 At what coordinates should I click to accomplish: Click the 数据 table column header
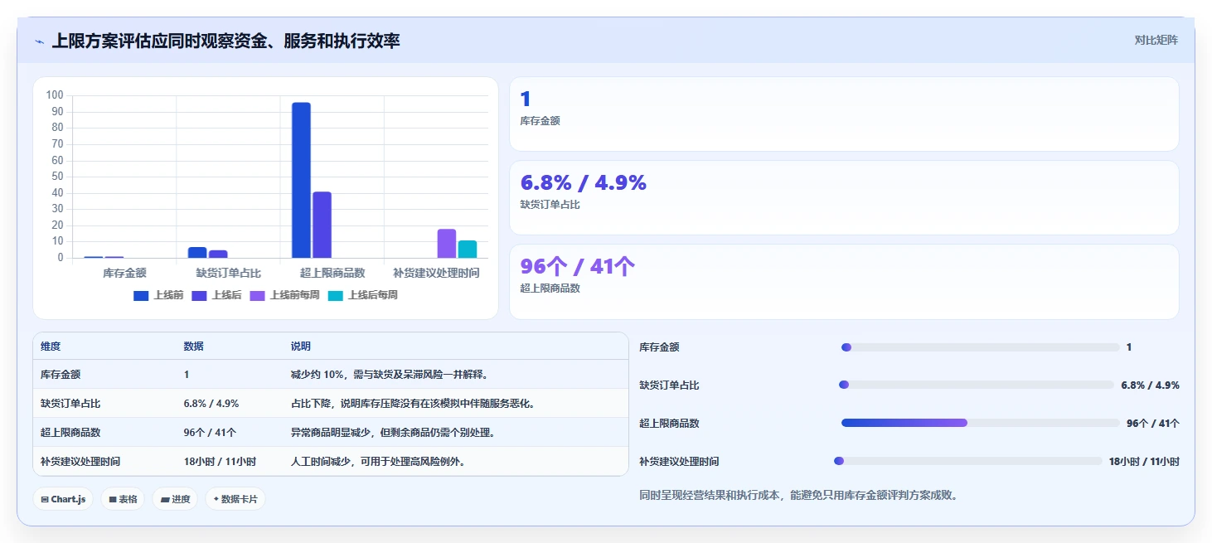(x=194, y=347)
